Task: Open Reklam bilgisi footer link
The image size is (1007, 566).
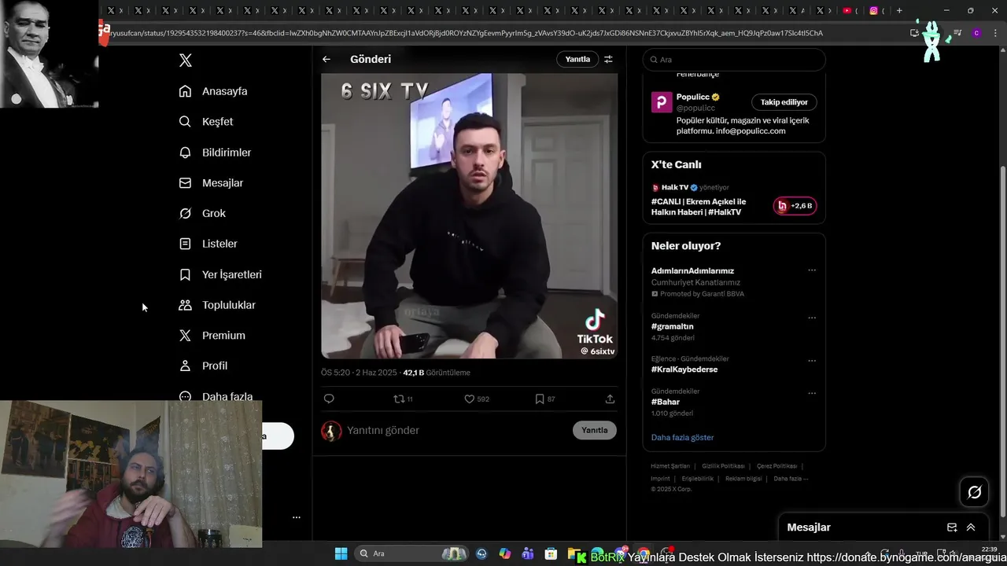Action: [x=743, y=479]
